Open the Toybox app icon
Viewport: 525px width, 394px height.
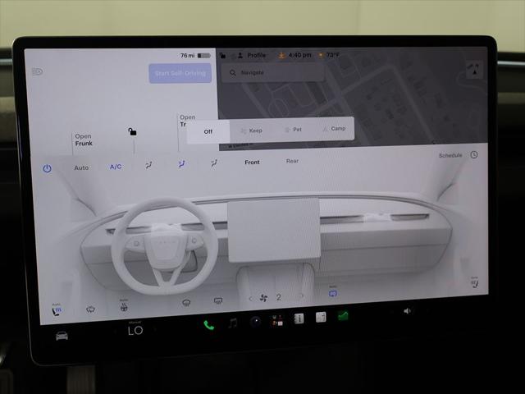(277, 321)
